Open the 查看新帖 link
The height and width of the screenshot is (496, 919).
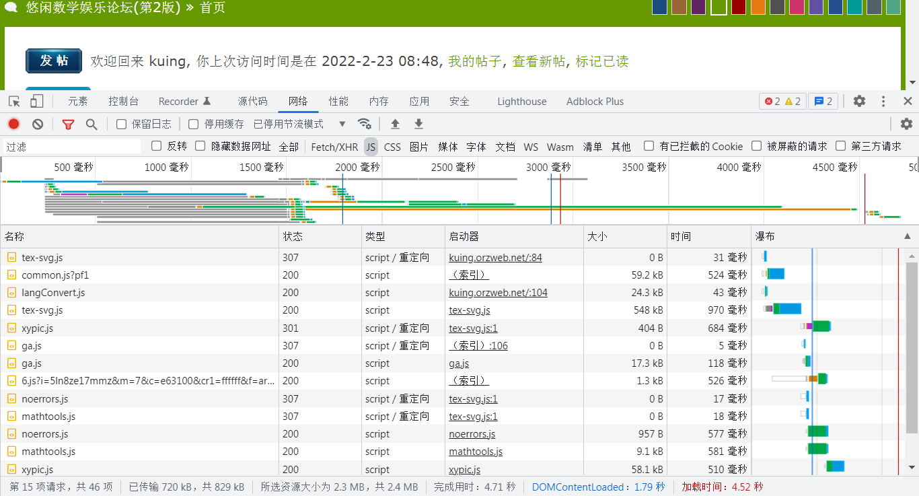(539, 61)
